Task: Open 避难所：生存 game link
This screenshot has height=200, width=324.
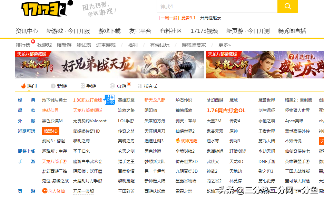Action: [54, 151]
